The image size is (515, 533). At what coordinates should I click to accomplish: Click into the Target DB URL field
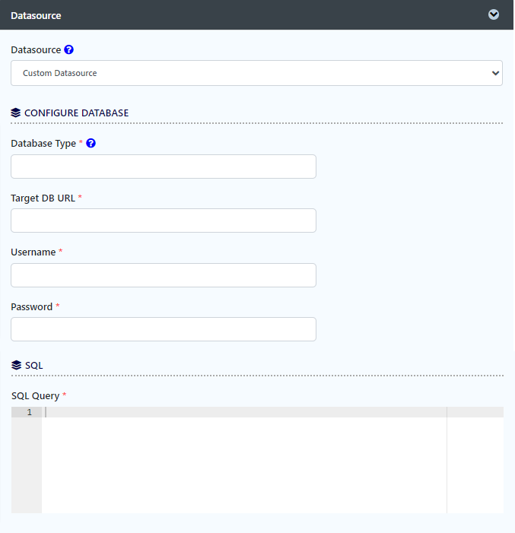pos(164,220)
